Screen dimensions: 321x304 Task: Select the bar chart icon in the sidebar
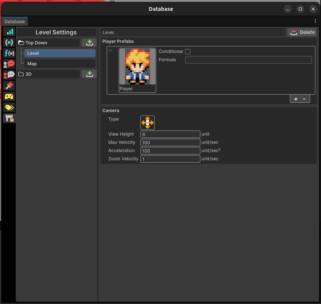(9, 31)
